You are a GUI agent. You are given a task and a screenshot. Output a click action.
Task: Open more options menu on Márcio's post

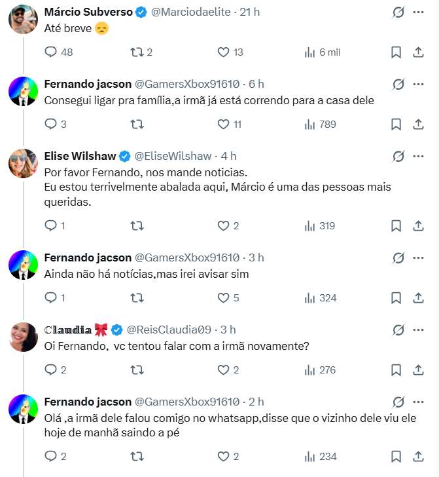coord(419,12)
